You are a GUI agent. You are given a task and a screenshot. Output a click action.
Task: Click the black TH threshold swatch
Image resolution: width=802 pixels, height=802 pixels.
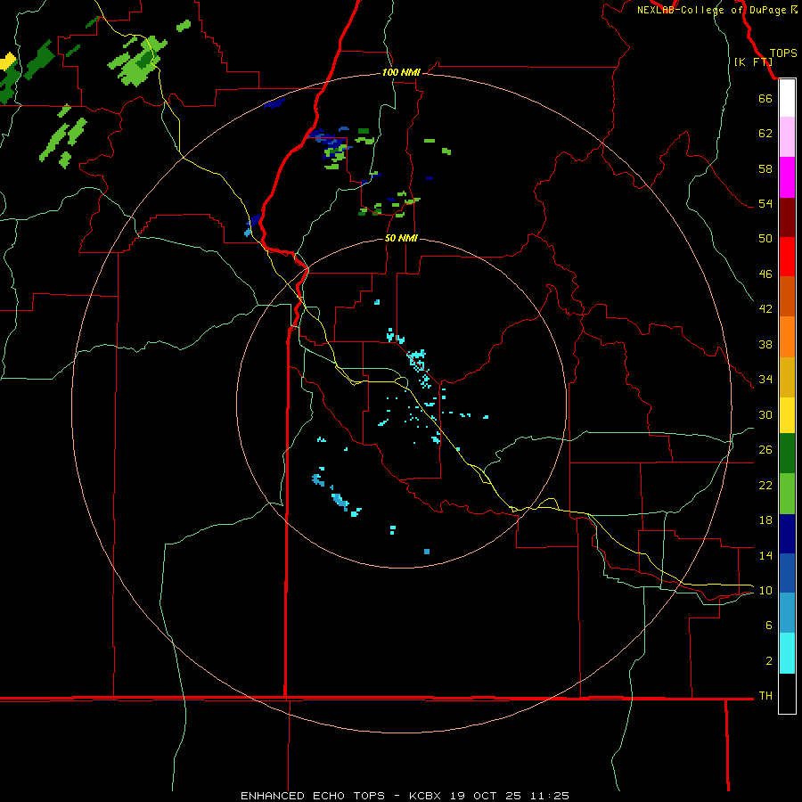(x=787, y=693)
